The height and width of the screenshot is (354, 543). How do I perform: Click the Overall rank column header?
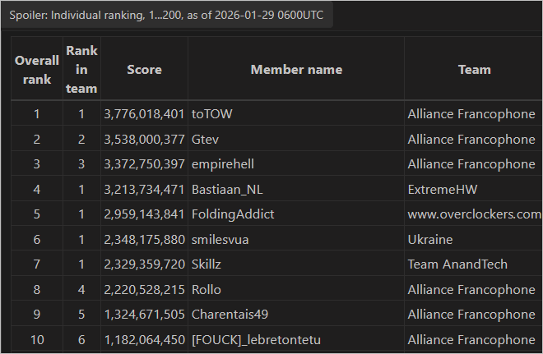coord(37,70)
